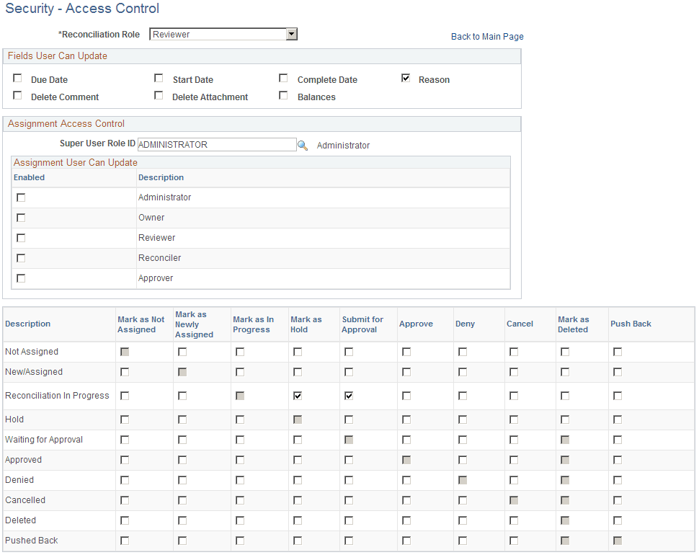The height and width of the screenshot is (555, 699).
Task: Uncheck Mark as Hold for Reconciliation In Progress
Action: click(297, 395)
